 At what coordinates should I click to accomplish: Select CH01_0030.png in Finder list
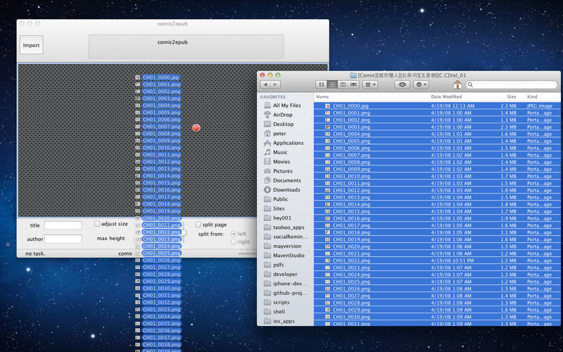pos(437,317)
